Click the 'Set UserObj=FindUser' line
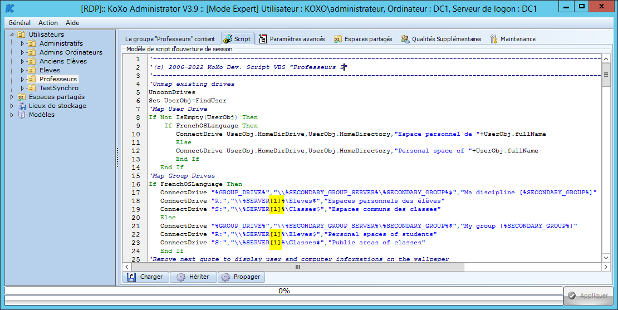The image size is (618, 310). [x=188, y=100]
